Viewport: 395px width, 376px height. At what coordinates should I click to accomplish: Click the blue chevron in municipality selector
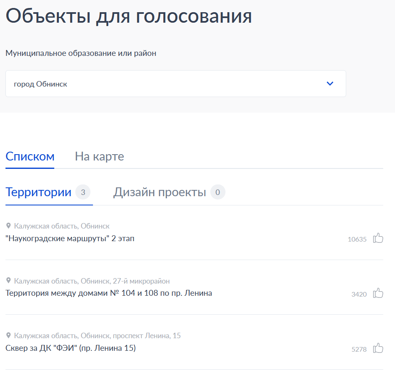coord(330,84)
